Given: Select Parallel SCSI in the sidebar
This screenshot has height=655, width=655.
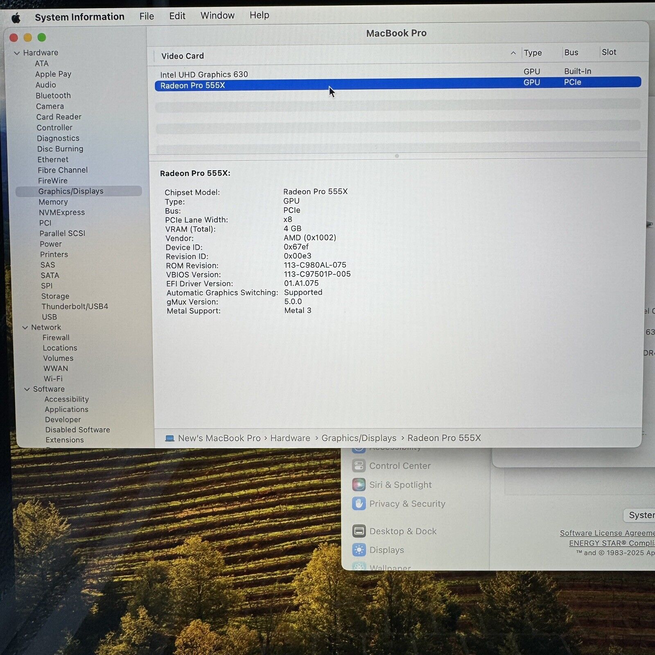Looking at the screenshot, I should pos(62,233).
